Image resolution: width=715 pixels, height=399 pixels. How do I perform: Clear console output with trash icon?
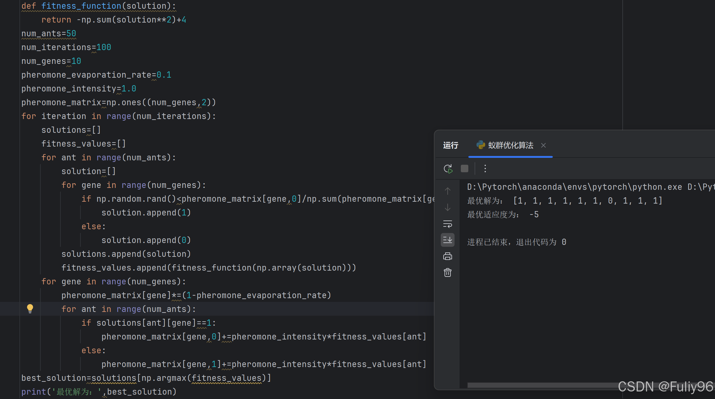pyautogui.click(x=448, y=272)
